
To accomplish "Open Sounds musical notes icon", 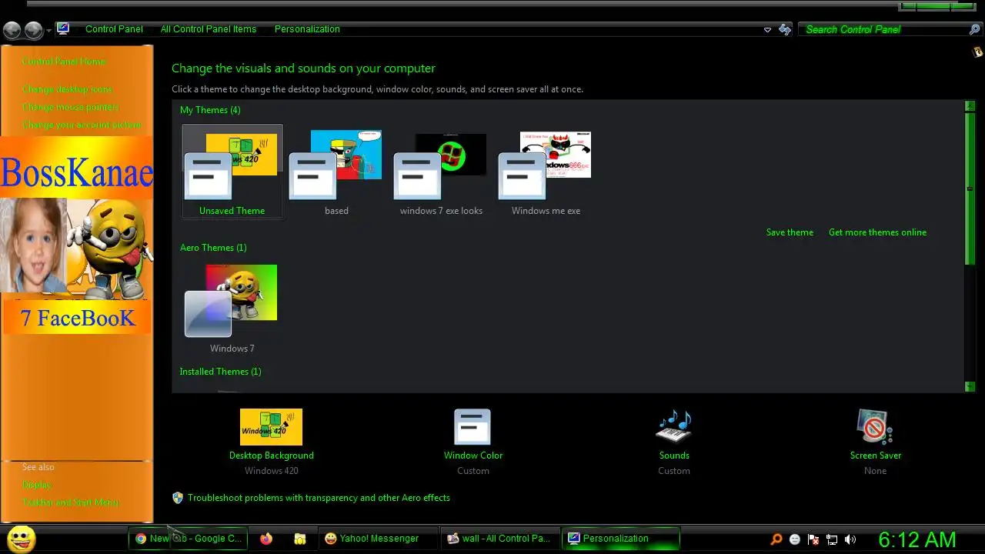I will [x=674, y=427].
